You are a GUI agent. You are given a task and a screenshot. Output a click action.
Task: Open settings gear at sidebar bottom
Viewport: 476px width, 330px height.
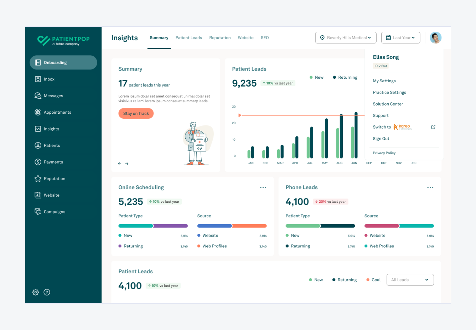coord(36,292)
